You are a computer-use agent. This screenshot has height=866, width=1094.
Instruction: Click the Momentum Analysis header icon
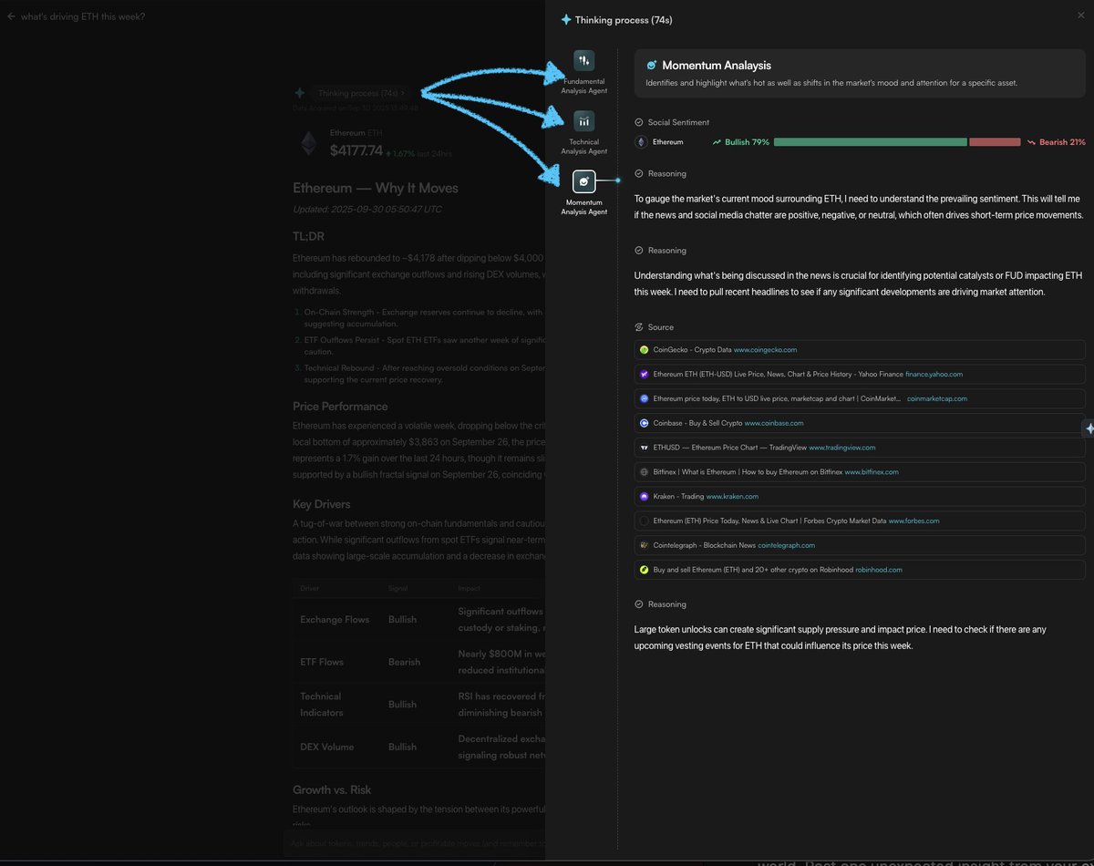tap(651, 66)
